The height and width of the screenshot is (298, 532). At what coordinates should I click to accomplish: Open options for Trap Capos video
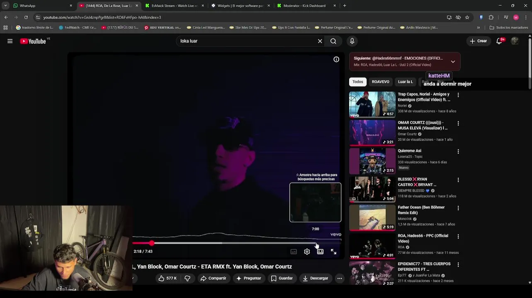pos(458,95)
